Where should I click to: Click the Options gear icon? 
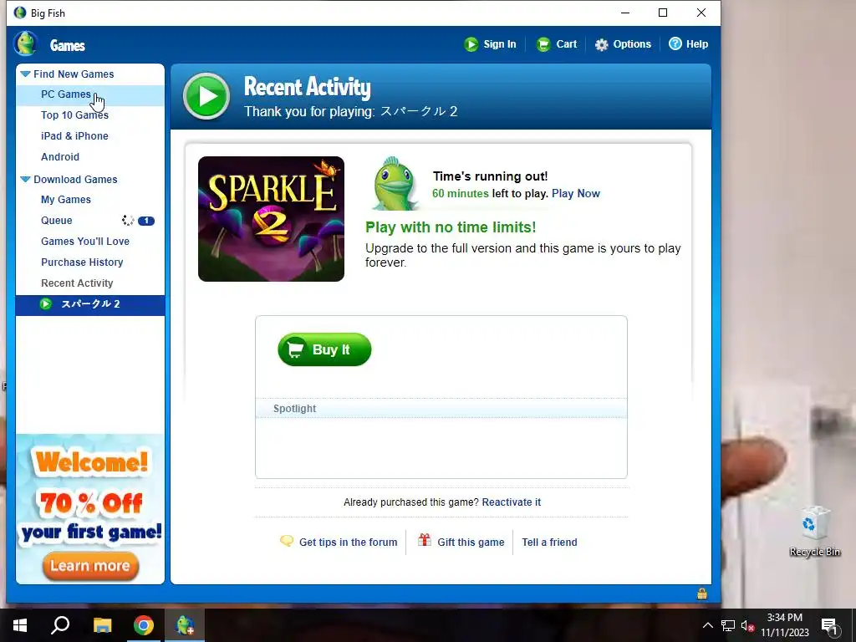tap(601, 45)
